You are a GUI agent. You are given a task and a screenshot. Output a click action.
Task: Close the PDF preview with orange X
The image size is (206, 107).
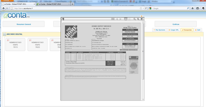(141, 16)
